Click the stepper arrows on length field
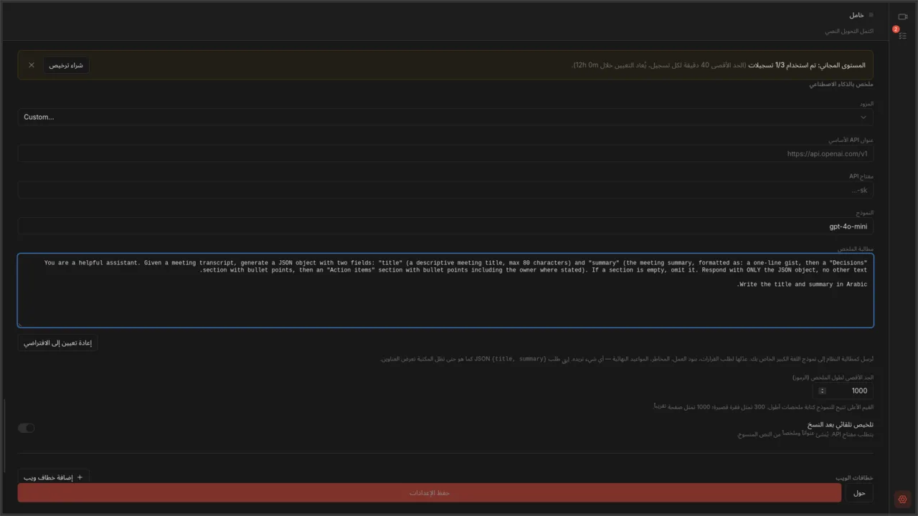 (822, 391)
